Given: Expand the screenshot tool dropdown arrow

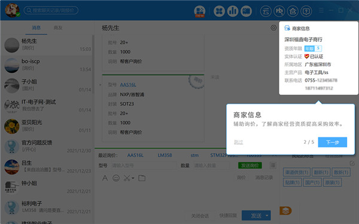Looking at the screenshot, I should click(133, 178).
